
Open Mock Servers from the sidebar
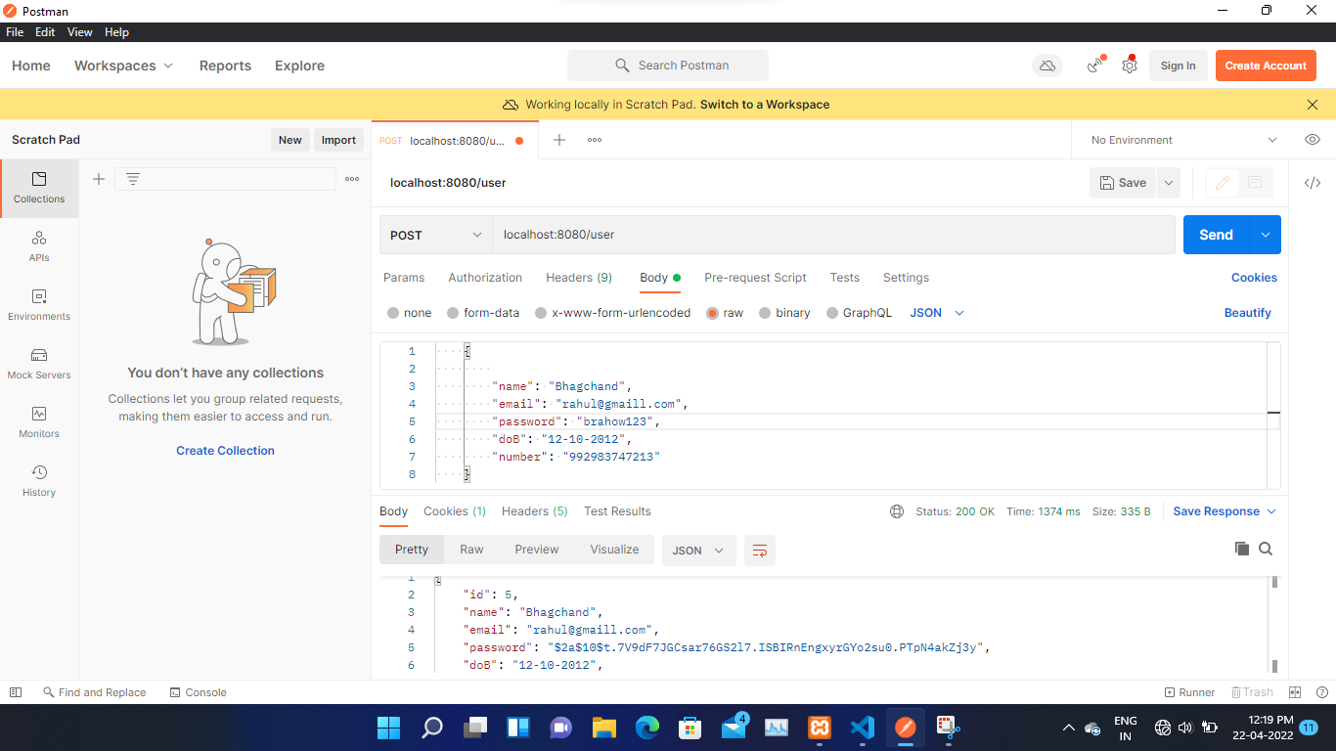pos(38,364)
